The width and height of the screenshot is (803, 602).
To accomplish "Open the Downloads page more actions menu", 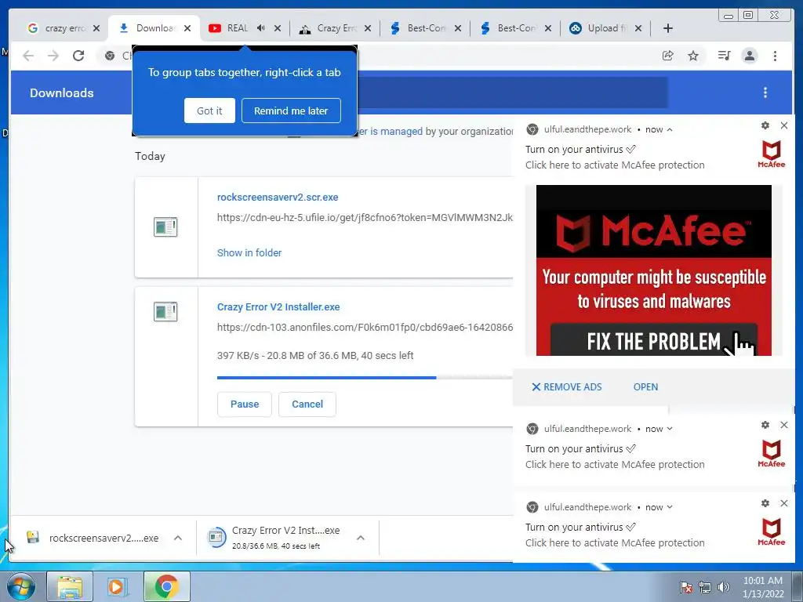I will click(765, 92).
